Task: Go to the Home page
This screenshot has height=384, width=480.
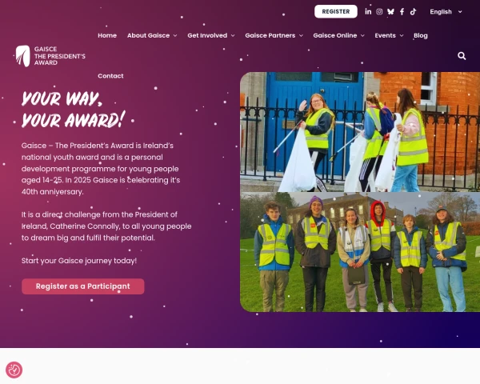Action: 107,35
